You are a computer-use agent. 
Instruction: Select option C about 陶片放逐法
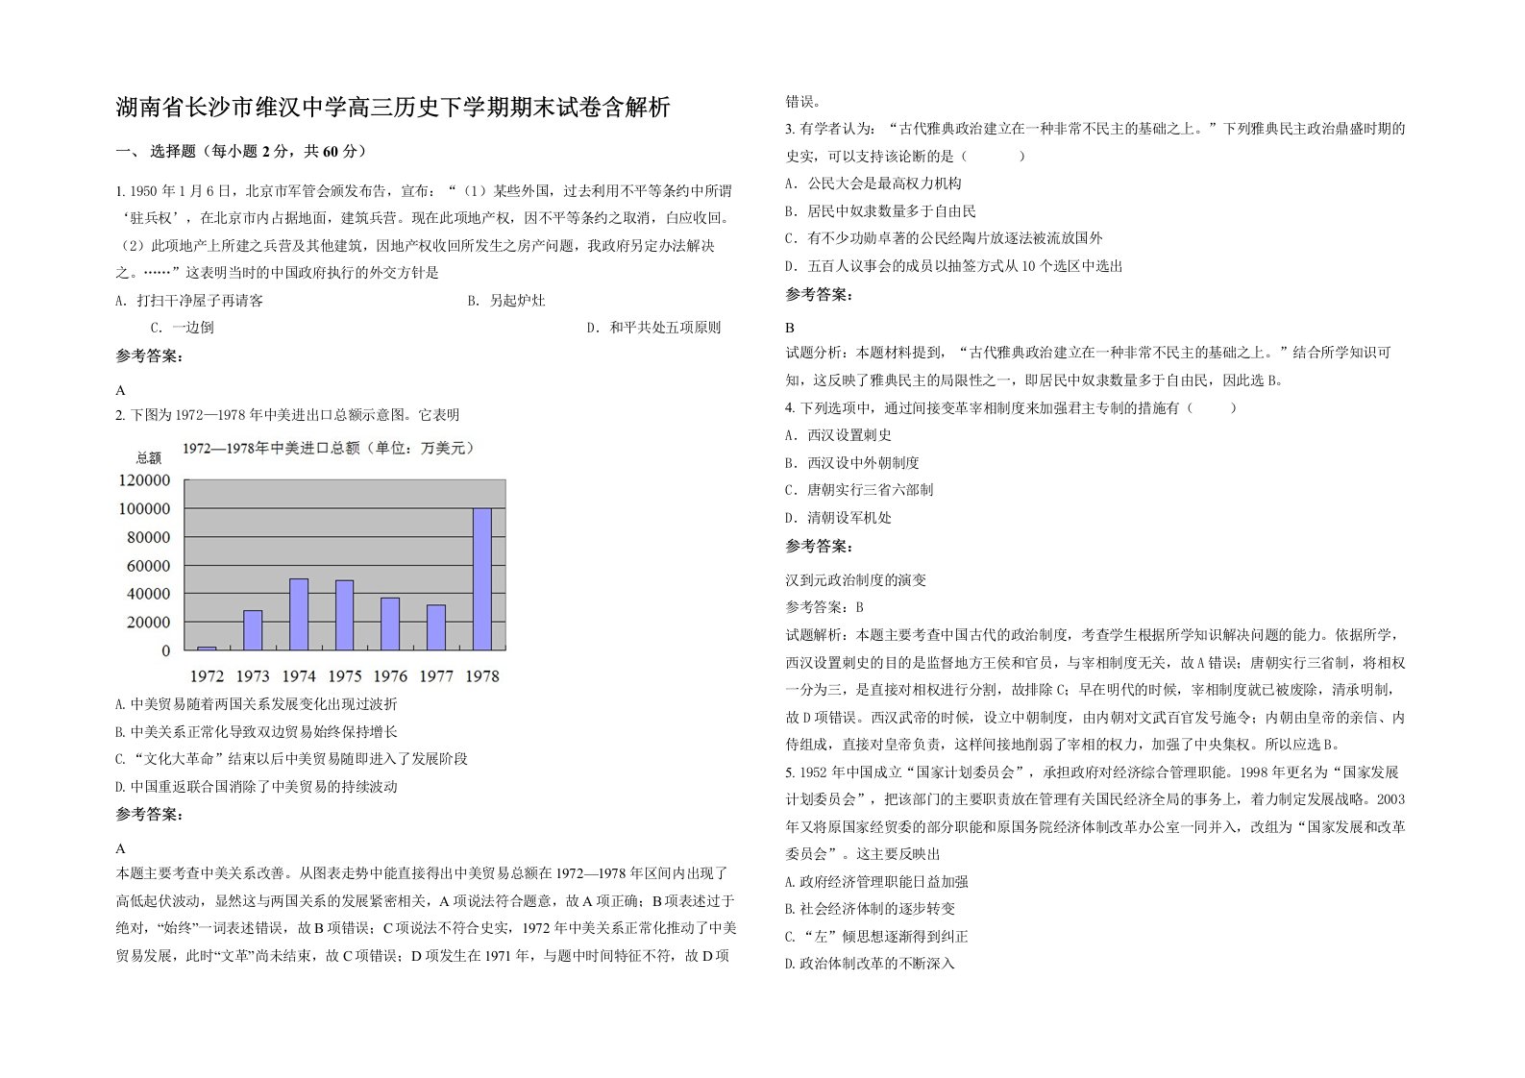(944, 238)
